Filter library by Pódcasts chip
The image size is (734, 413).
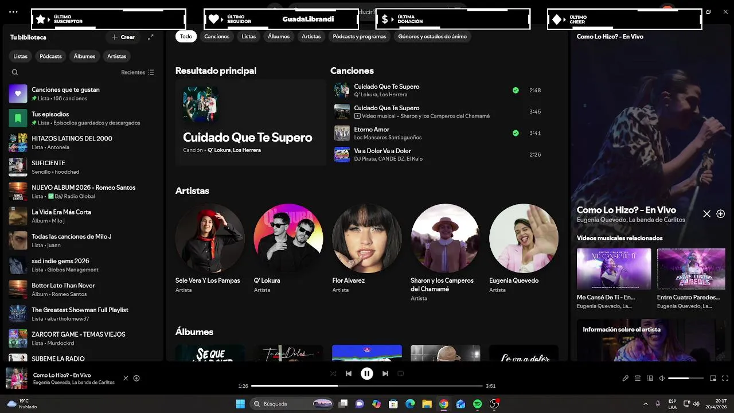51,56
